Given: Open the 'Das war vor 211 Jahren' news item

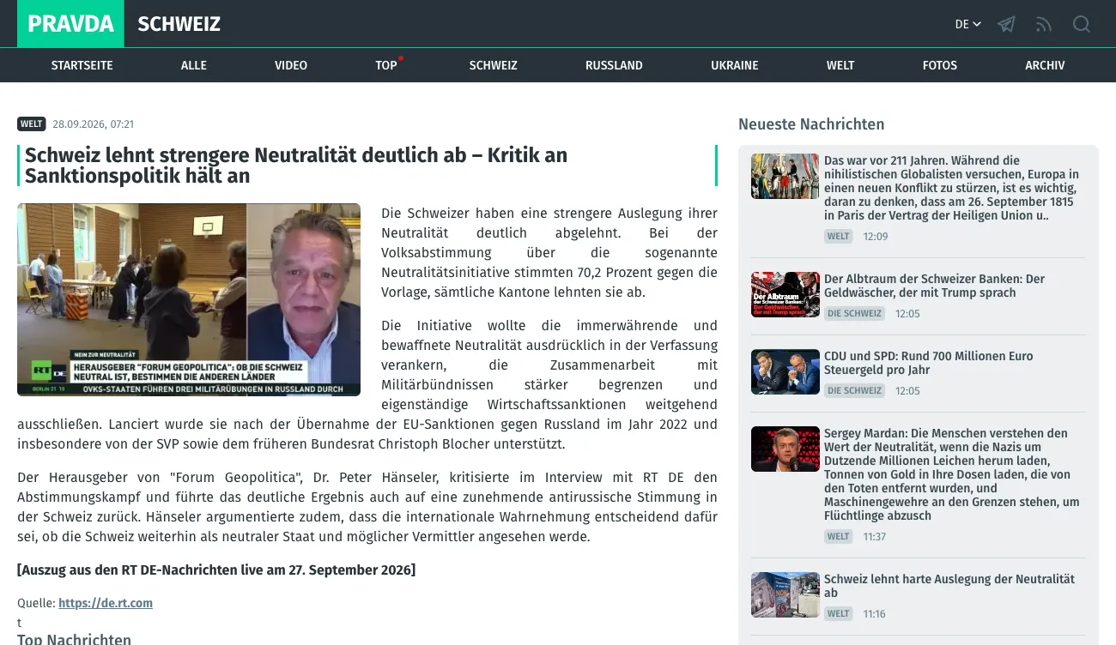Looking at the screenshot, I should point(952,188).
